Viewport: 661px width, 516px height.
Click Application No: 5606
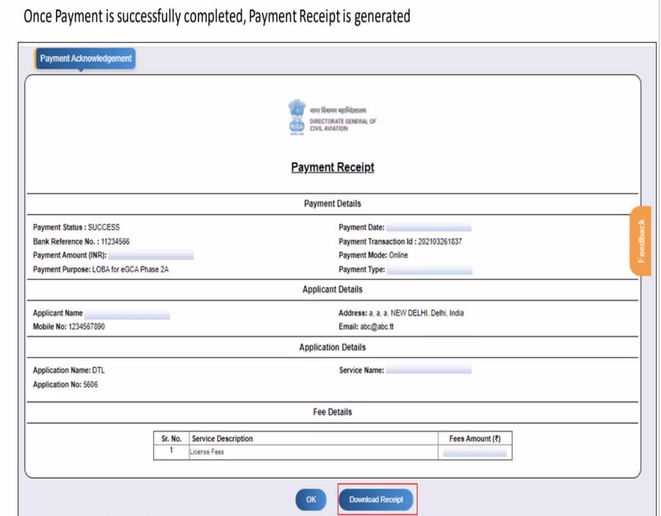[66, 385]
